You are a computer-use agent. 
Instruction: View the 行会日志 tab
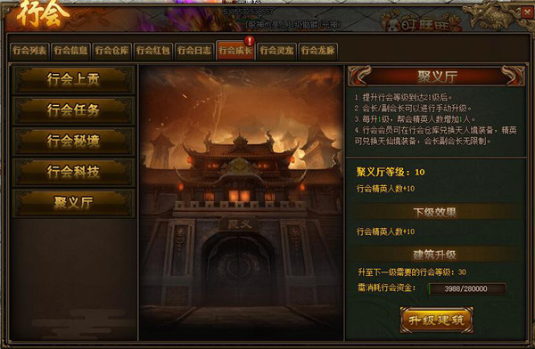tap(194, 51)
